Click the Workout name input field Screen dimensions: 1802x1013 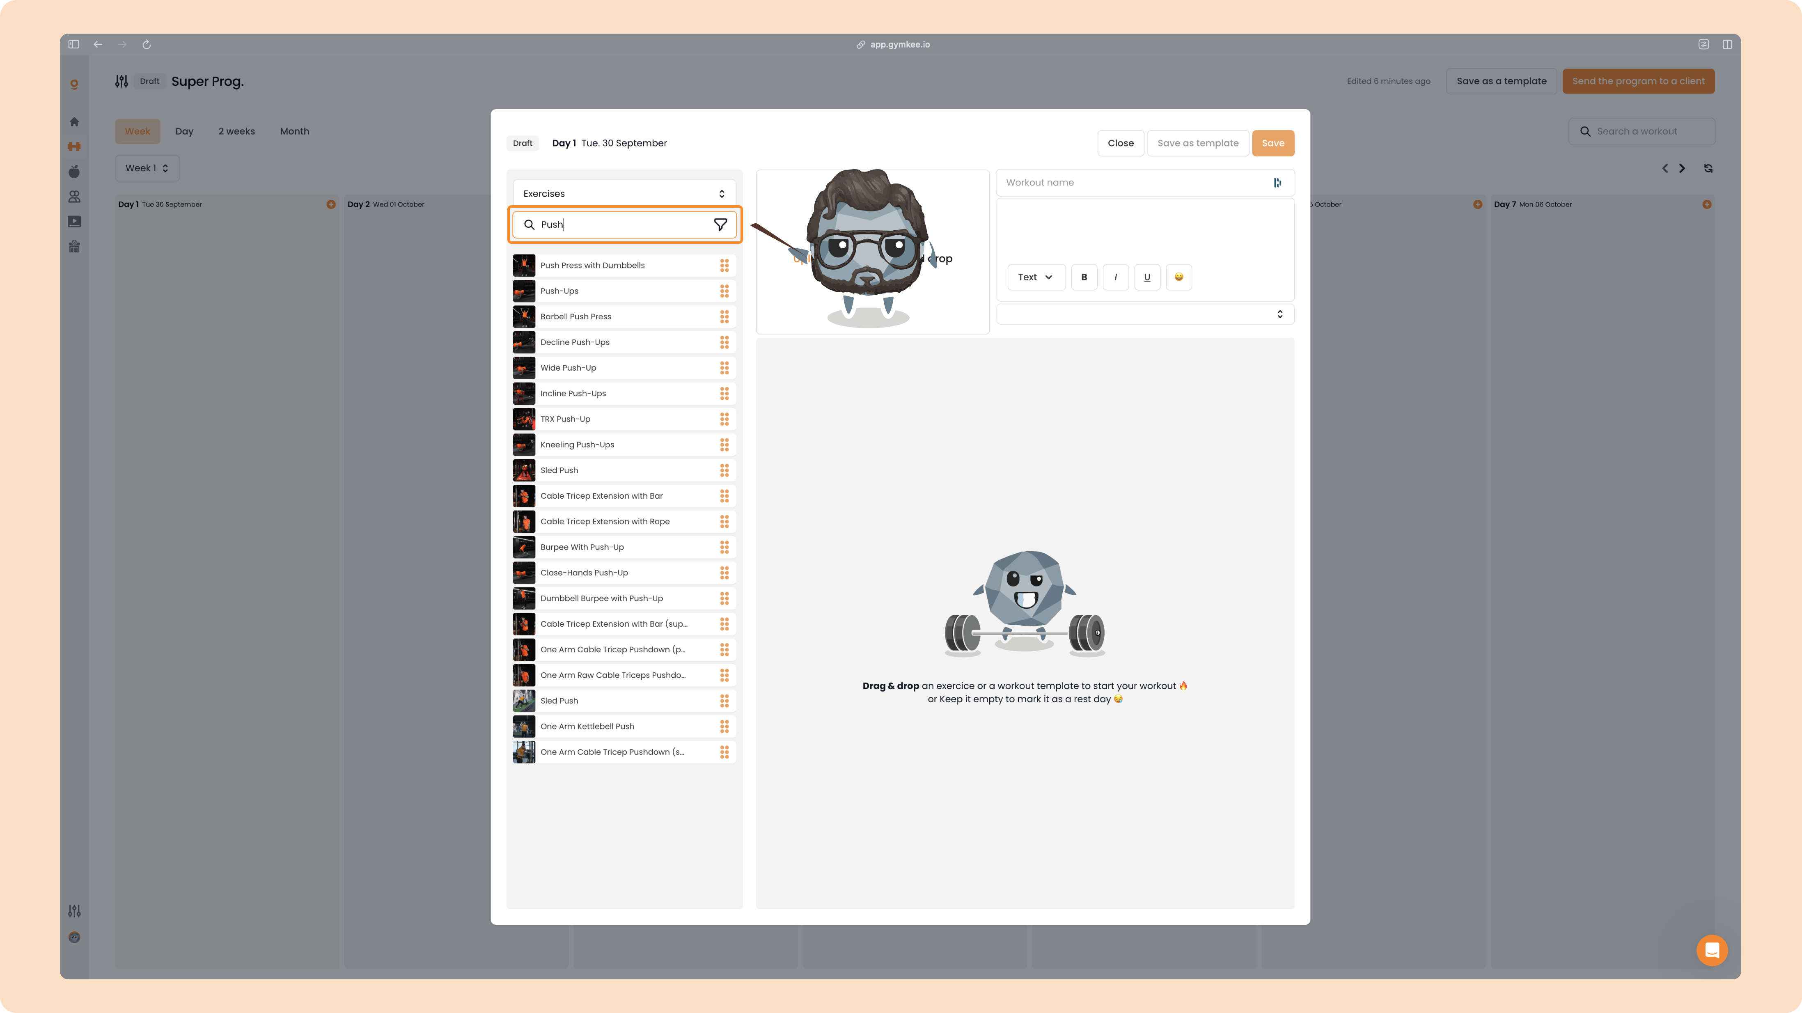tap(1145, 183)
